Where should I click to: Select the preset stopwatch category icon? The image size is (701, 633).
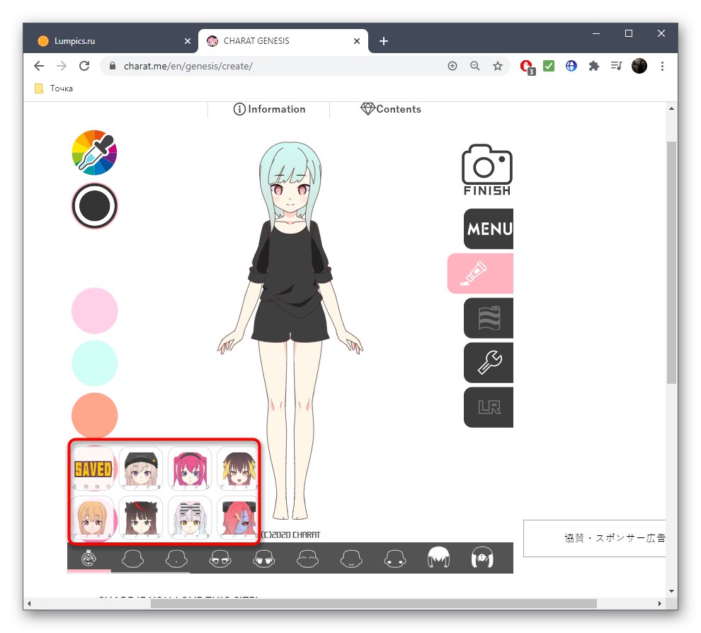coord(89,559)
